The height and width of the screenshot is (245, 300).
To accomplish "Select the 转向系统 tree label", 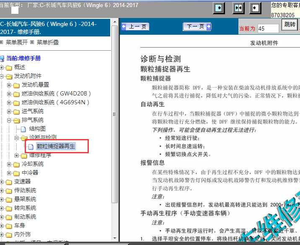I will [x=25, y=208].
